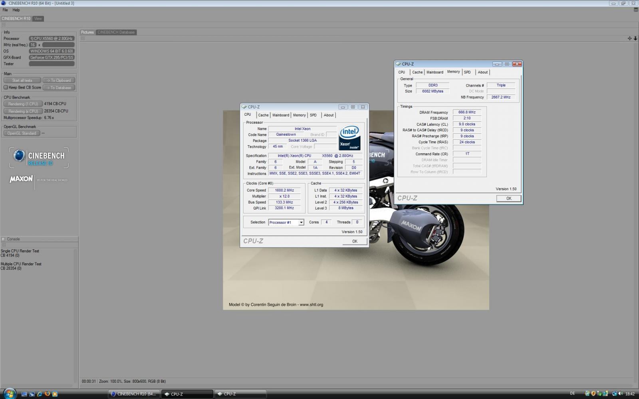Launch Firefox from Quick Launch

pos(47,394)
